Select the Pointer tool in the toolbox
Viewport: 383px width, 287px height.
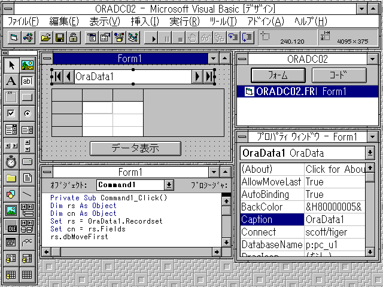11,65
